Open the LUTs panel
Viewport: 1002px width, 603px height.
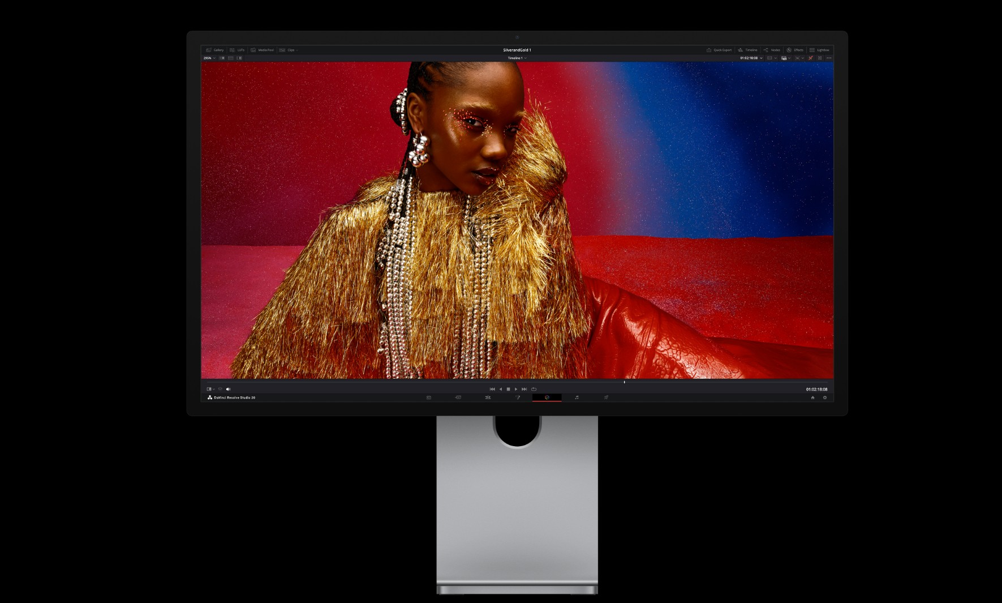click(237, 50)
